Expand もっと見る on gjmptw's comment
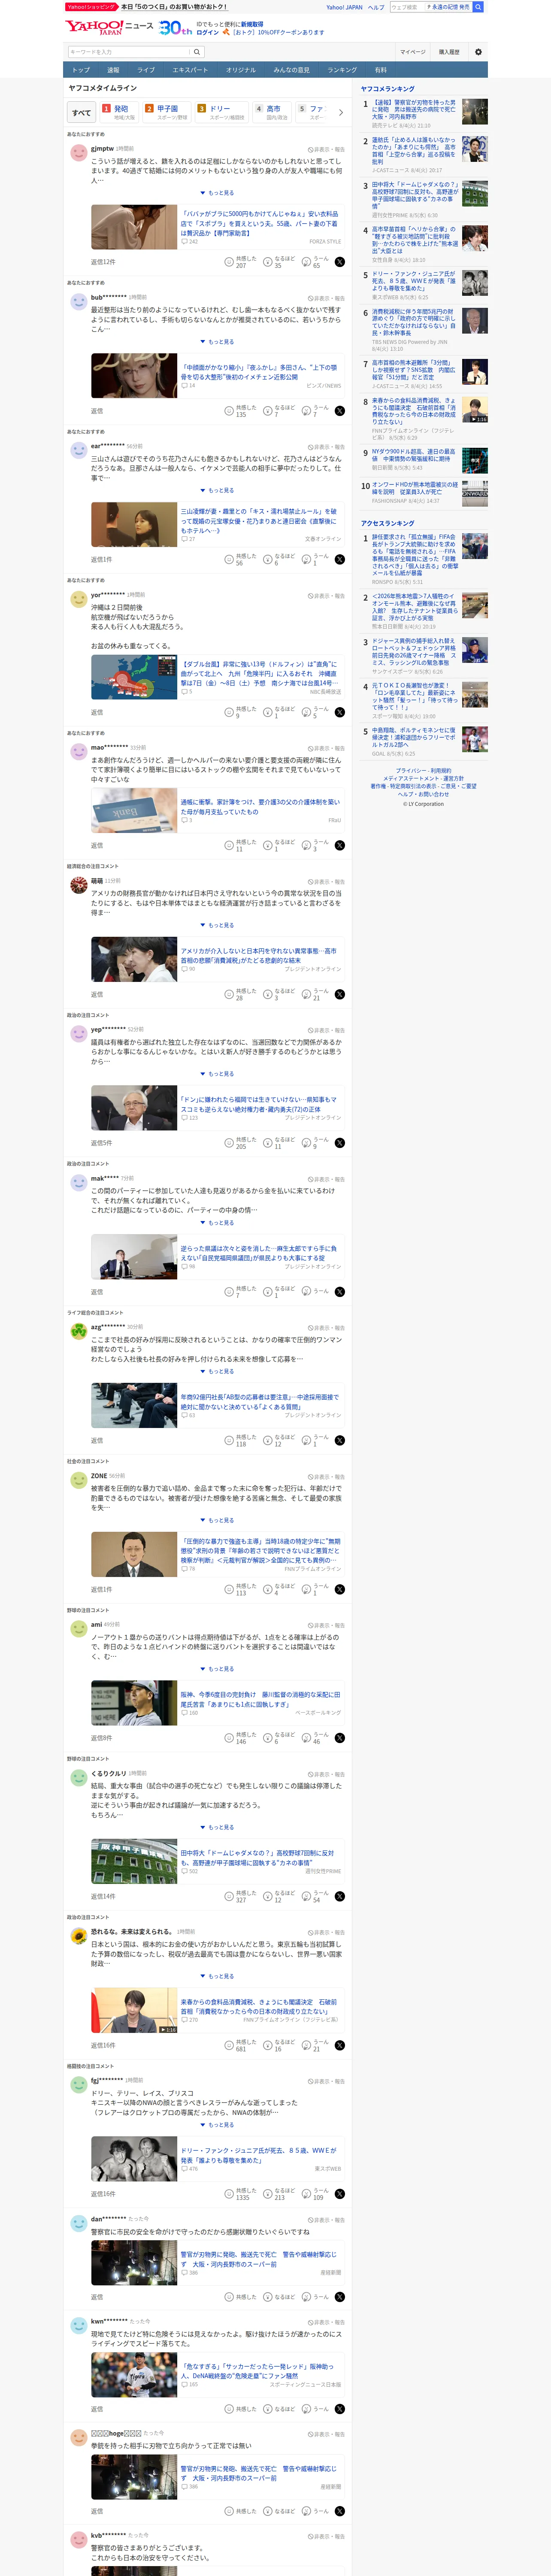This screenshot has width=551, height=2576. coord(218,193)
